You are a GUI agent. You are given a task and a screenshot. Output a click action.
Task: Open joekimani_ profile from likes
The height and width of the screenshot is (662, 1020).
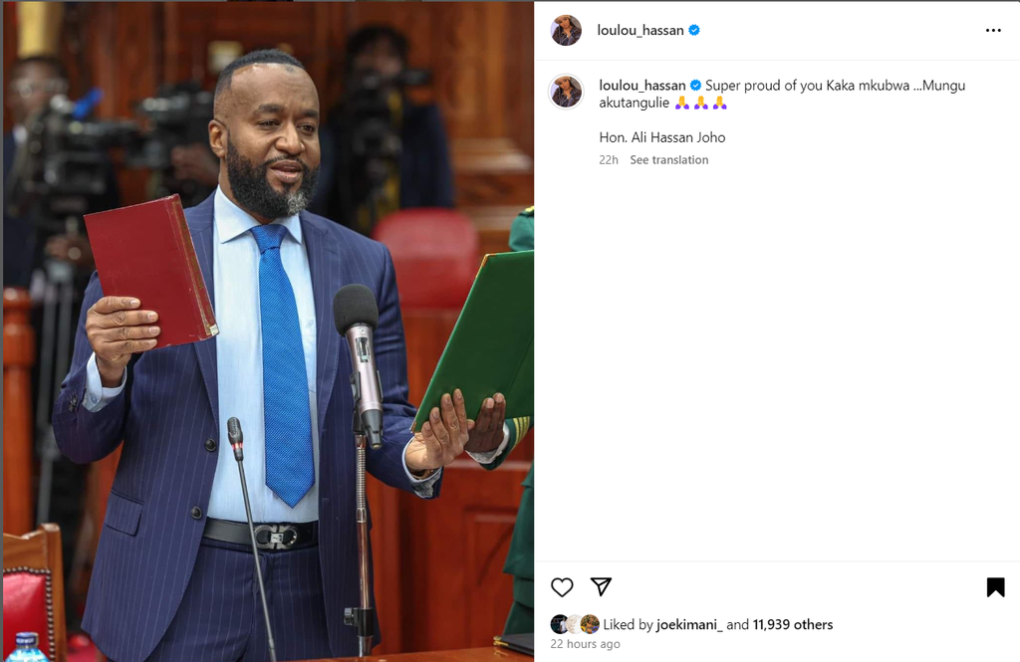(x=689, y=625)
